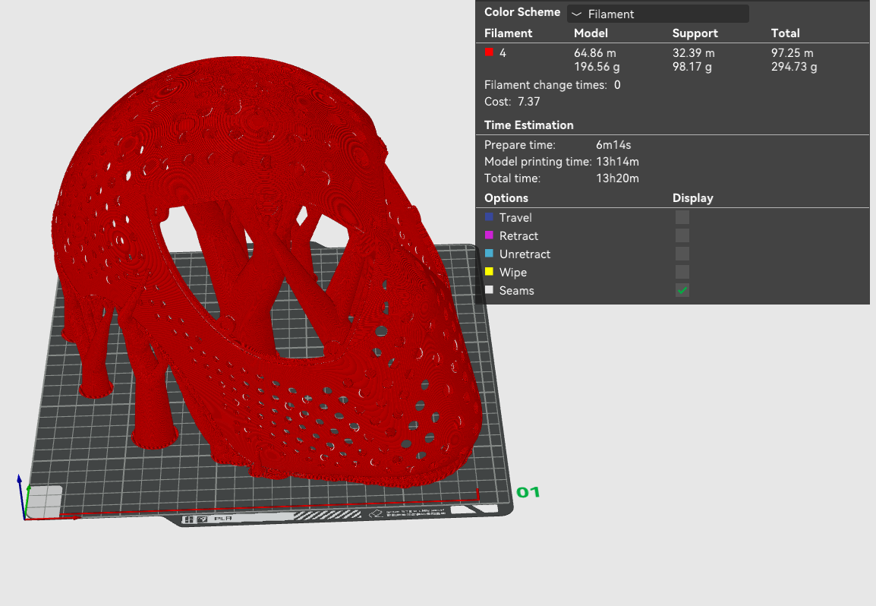Click the model weight 196.56 g value

click(x=597, y=67)
